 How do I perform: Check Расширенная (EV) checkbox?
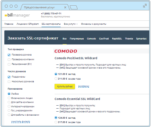[x=9, y=64]
